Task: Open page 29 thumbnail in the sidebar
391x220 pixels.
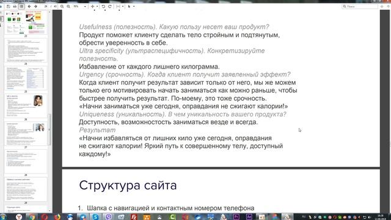Action: click(x=26, y=189)
